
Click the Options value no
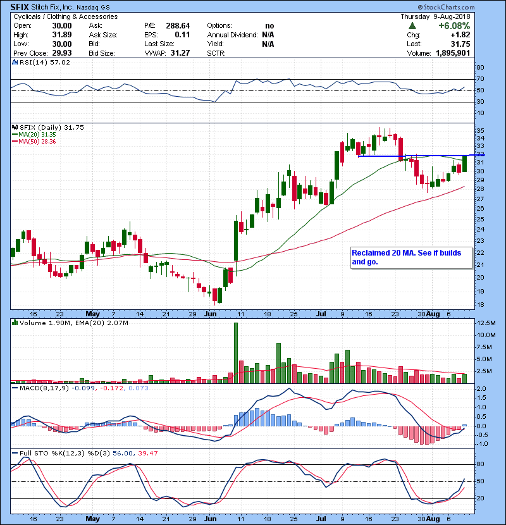pos(269,26)
